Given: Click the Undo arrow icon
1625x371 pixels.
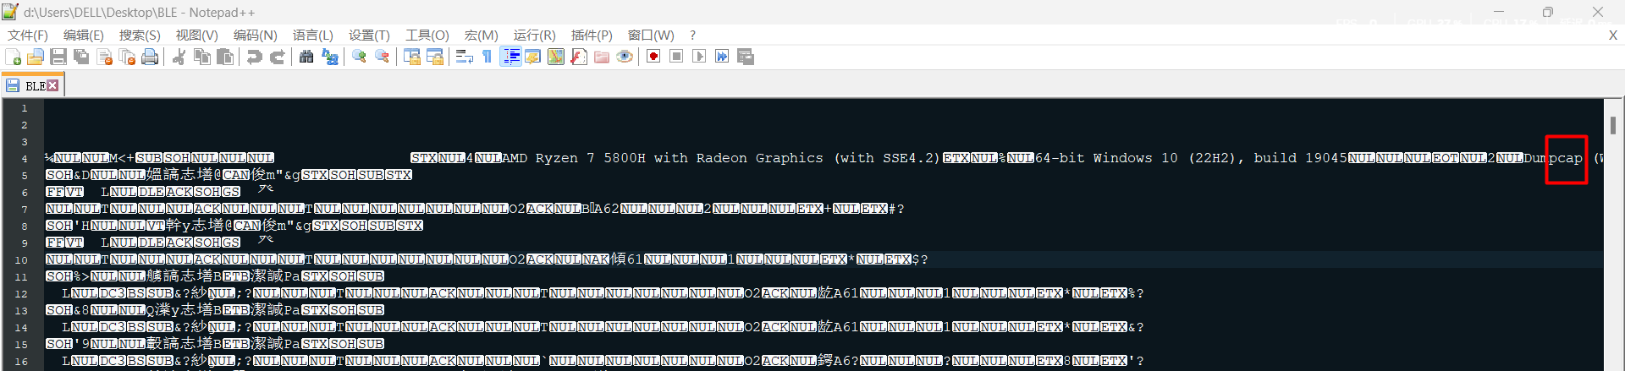Looking at the screenshot, I should coord(254,57).
